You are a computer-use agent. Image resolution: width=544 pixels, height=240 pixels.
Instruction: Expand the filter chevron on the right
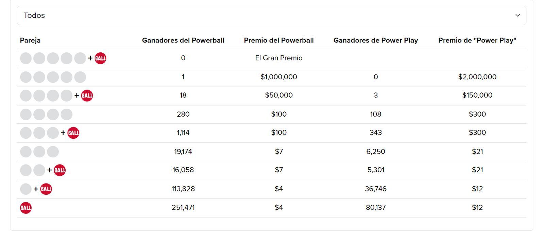[518, 15]
